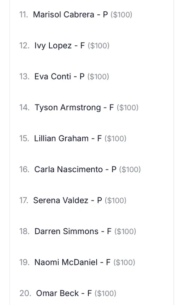The image size is (185, 305).
Task: Click the ($100) price beside Carla Nascimento
Action: pyautogui.click(x=130, y=169)
